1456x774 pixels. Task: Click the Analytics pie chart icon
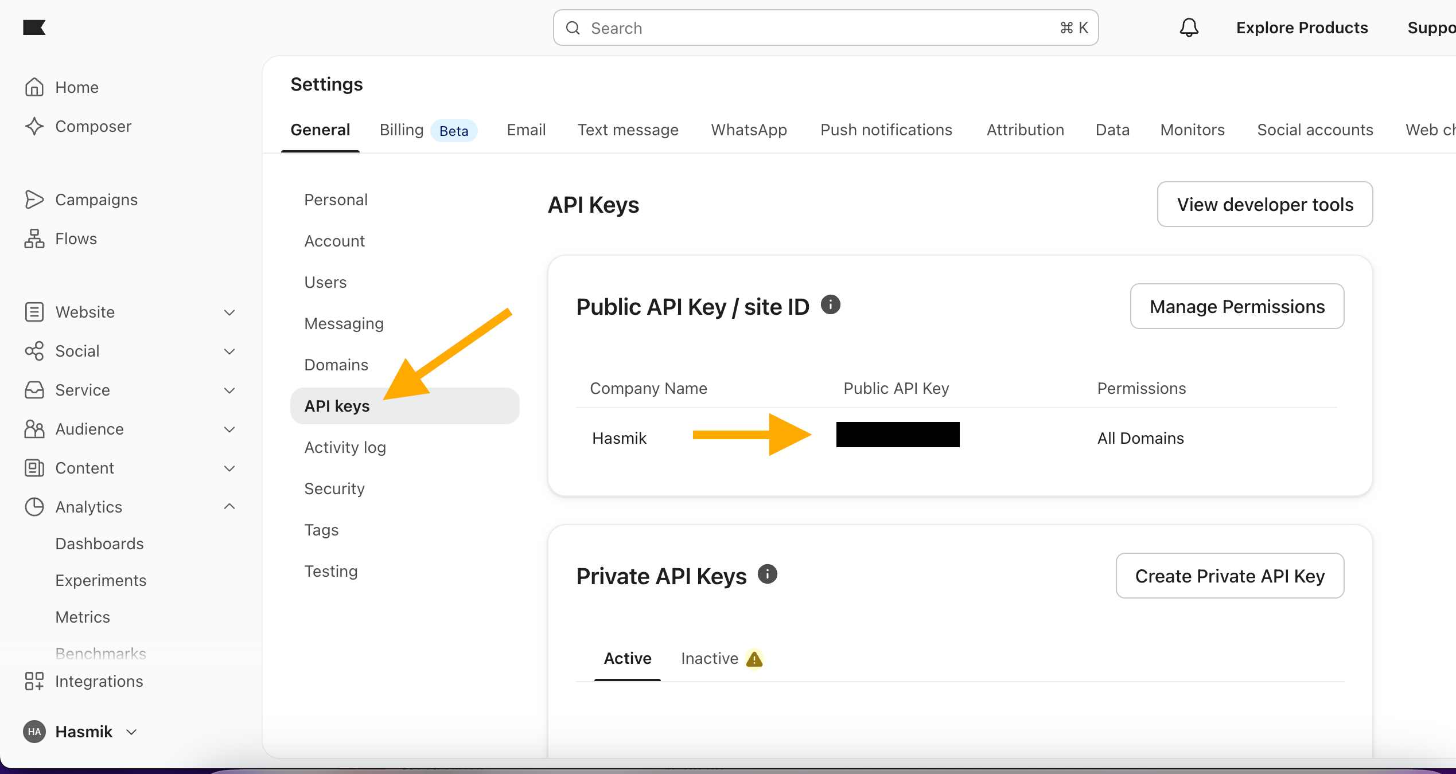pyautogui.click(x=34, y=507)
